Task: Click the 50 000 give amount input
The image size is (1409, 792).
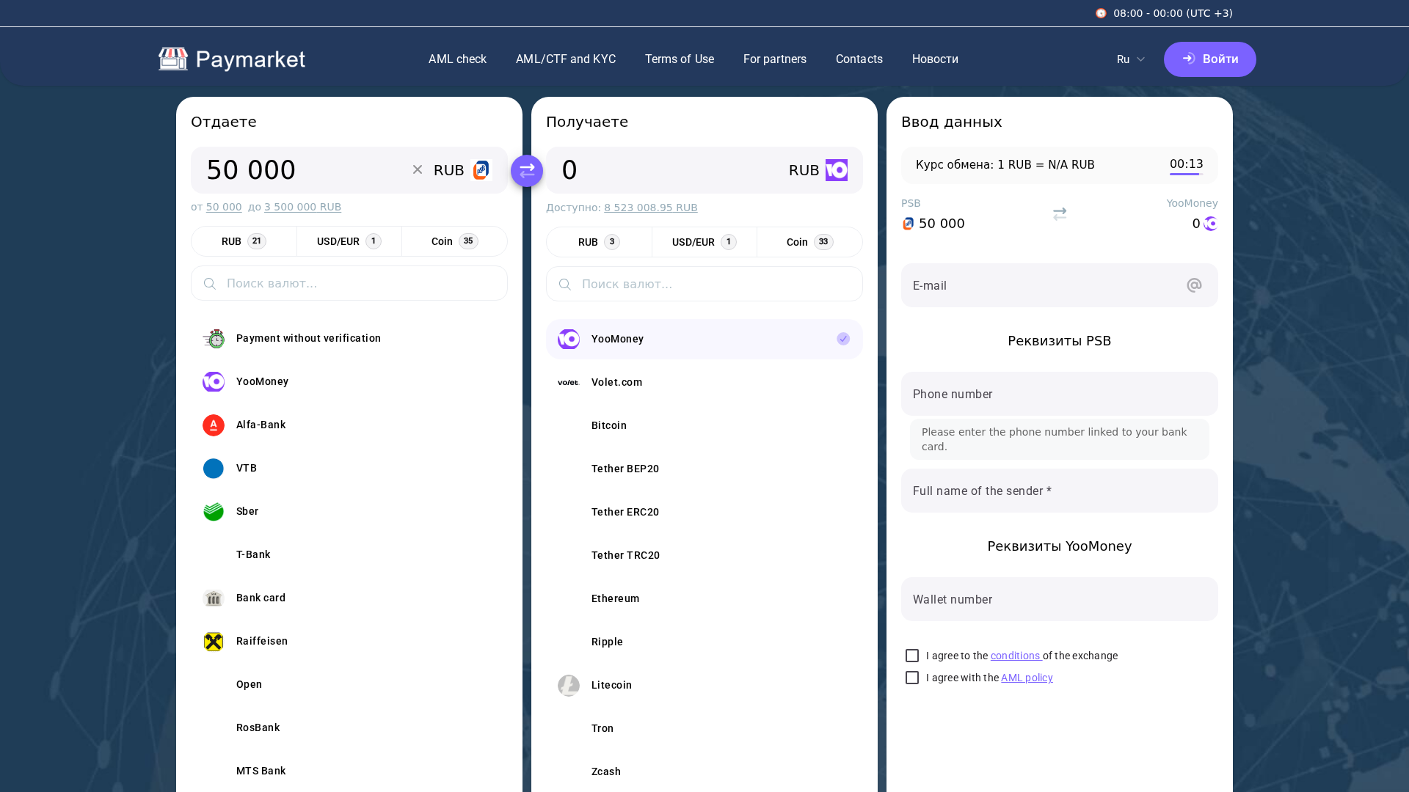Action: (x=301, y=170)
